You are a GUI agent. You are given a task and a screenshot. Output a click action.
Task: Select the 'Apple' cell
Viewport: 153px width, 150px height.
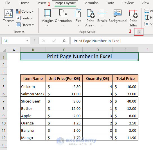coord(33,115)
